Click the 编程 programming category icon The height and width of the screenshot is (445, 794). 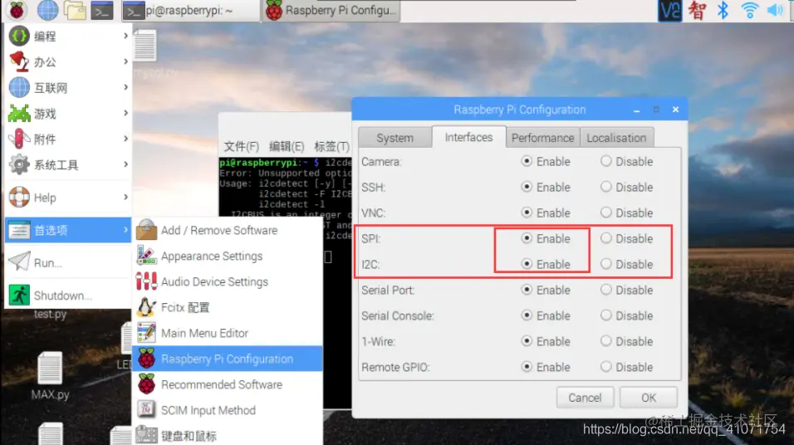click(x=19, y=36)
